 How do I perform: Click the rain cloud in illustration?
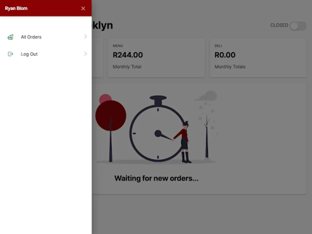[x=206, y=96]
